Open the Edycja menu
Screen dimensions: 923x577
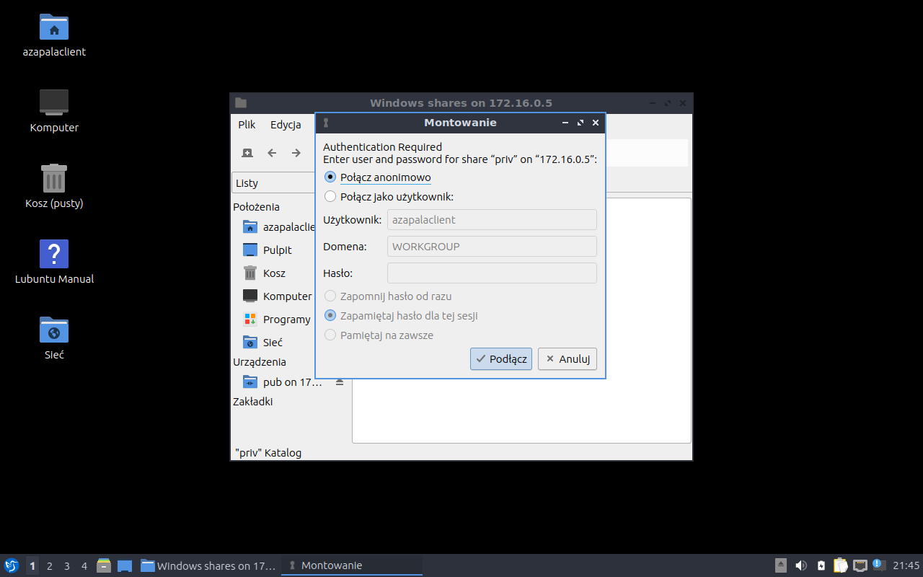286,125
